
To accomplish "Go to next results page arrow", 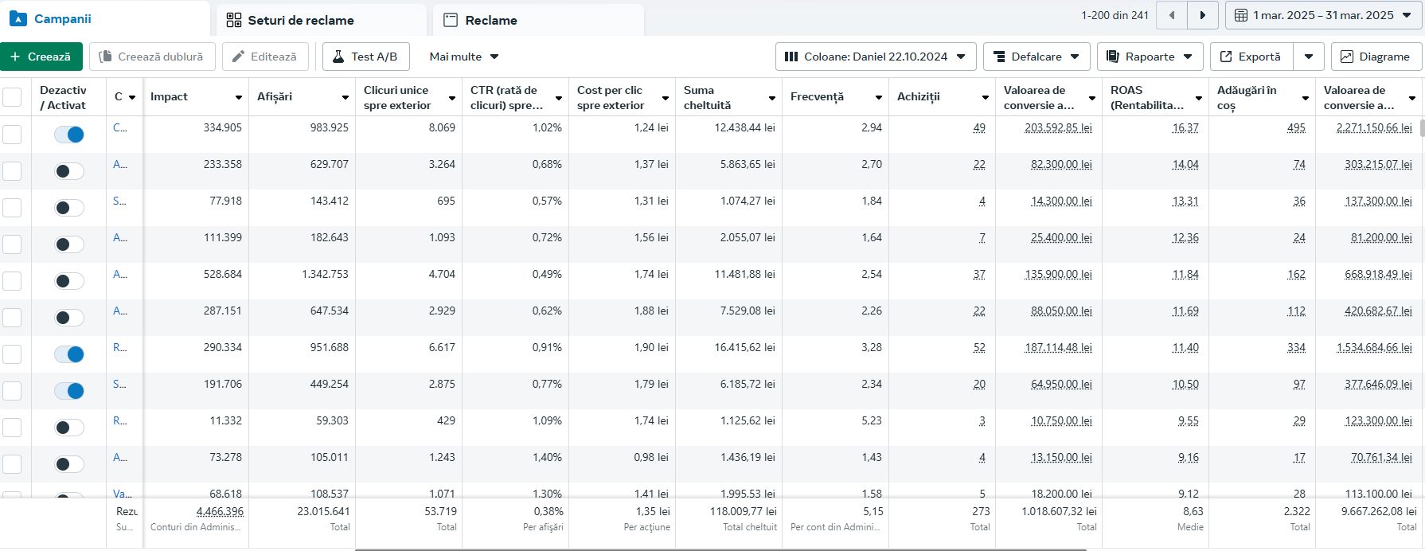I will tap(1203, 15).
